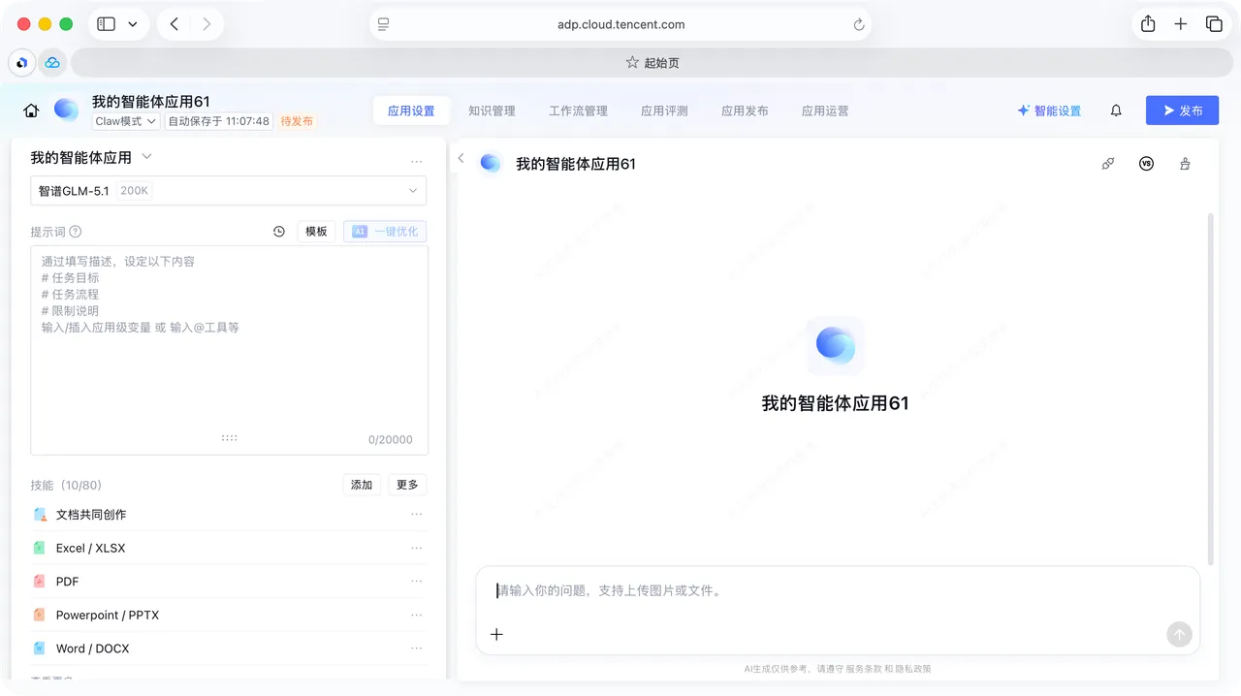Open more options for 文档共同创作

click(417, 515)
